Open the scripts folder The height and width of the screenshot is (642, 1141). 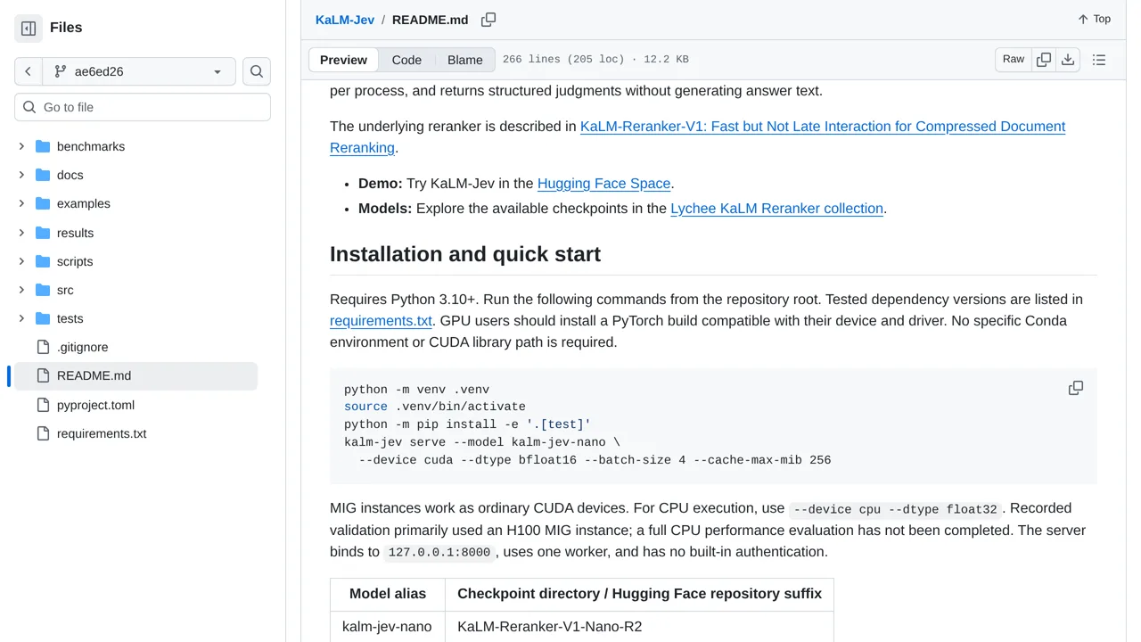[75, 261]
